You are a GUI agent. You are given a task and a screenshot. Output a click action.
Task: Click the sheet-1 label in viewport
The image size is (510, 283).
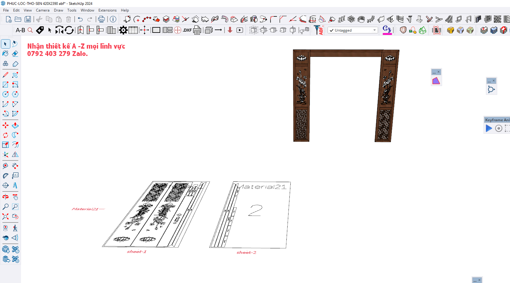tap(136, 252)
